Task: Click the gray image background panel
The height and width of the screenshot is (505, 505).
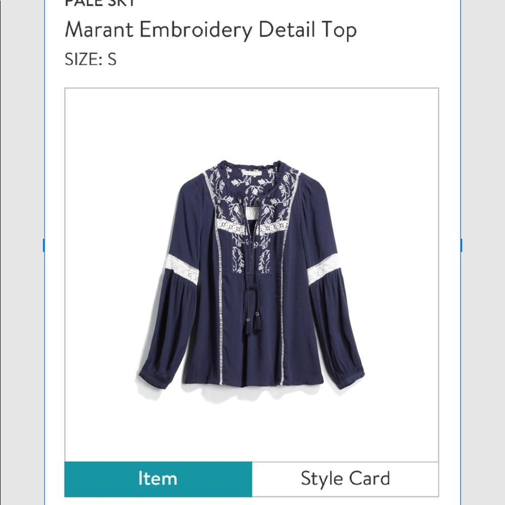Action: [x=116, y=126]
